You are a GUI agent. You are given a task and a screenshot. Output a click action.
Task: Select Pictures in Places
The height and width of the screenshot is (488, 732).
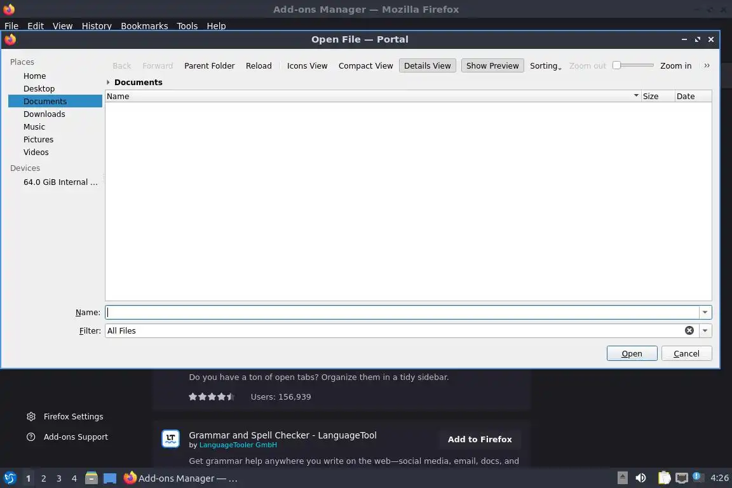tap(55, 139)
